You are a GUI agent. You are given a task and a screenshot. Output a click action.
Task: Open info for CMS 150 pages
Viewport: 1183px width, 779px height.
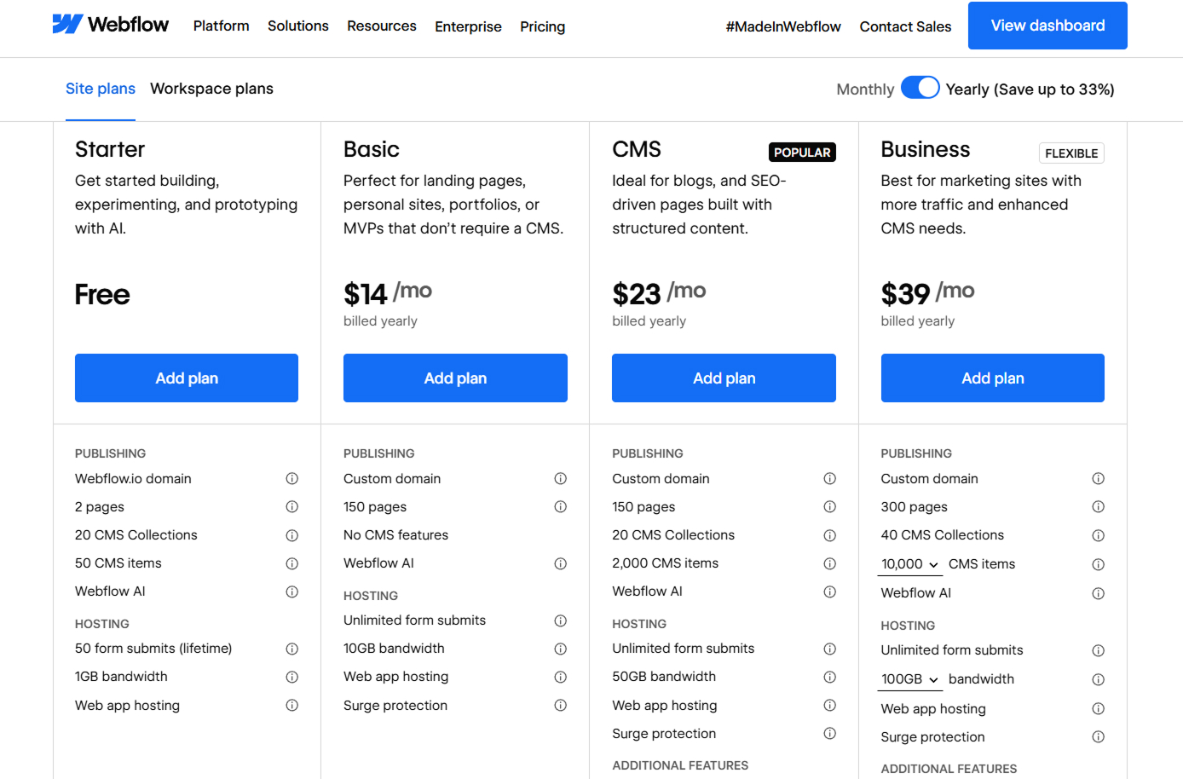coord(830,507)
